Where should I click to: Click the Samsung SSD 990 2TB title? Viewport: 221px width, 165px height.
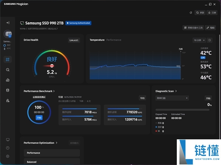[x=44, y=23]
